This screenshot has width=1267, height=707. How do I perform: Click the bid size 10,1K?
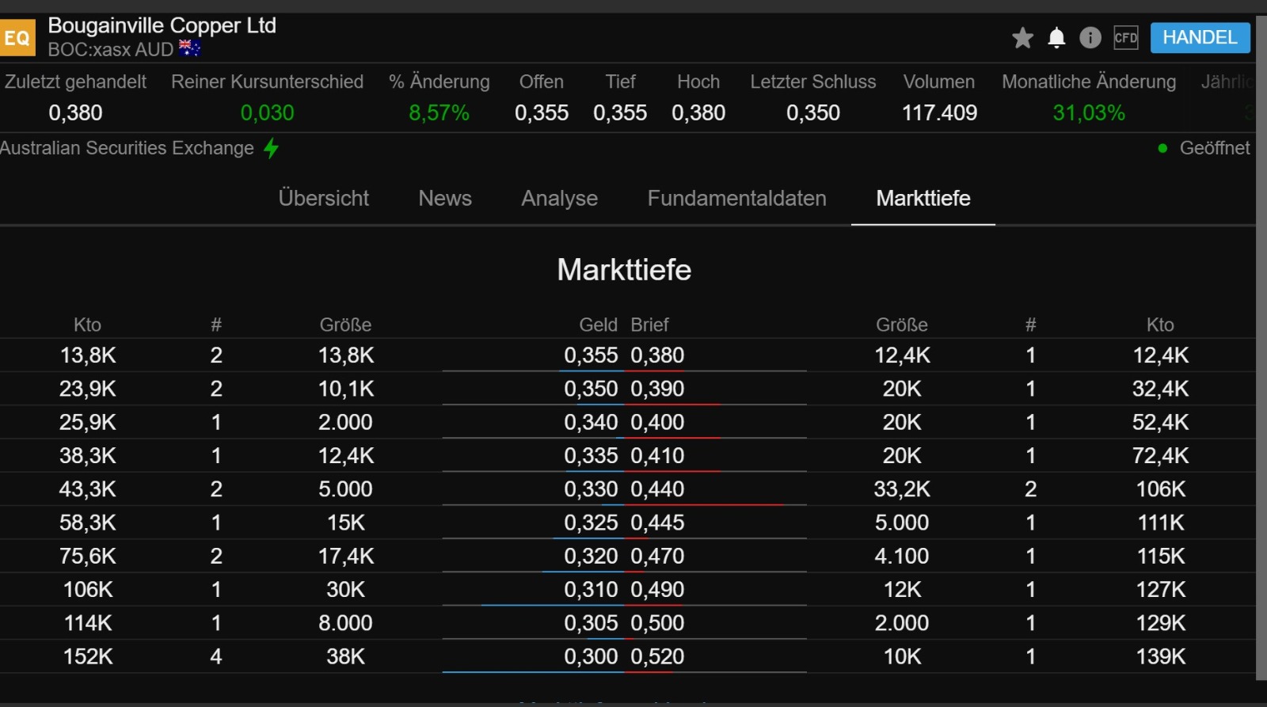click(x=346, y=389)
